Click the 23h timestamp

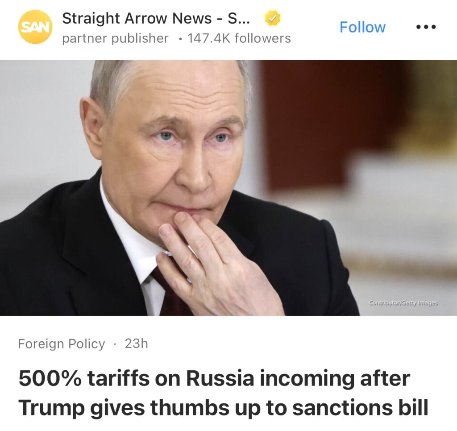coord(137,344)
